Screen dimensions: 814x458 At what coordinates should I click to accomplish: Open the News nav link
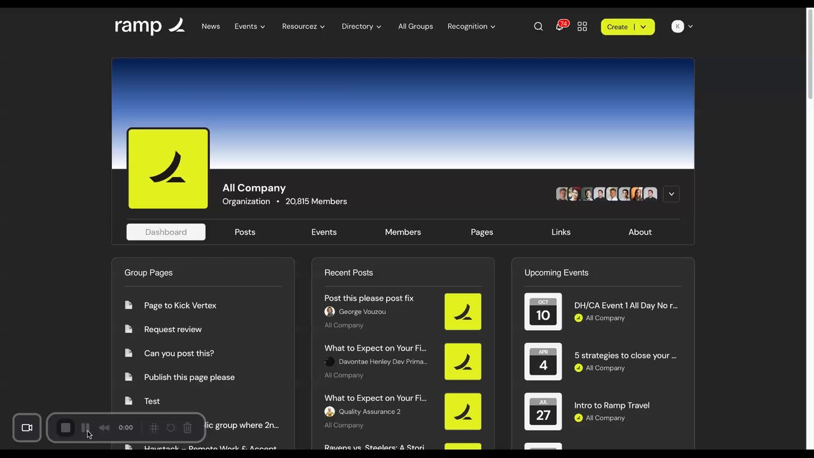(210, 27)
